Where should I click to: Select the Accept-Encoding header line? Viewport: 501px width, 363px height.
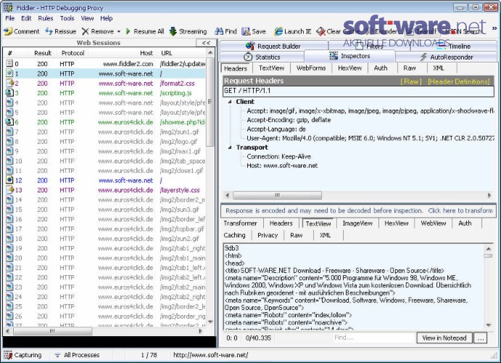289,120
